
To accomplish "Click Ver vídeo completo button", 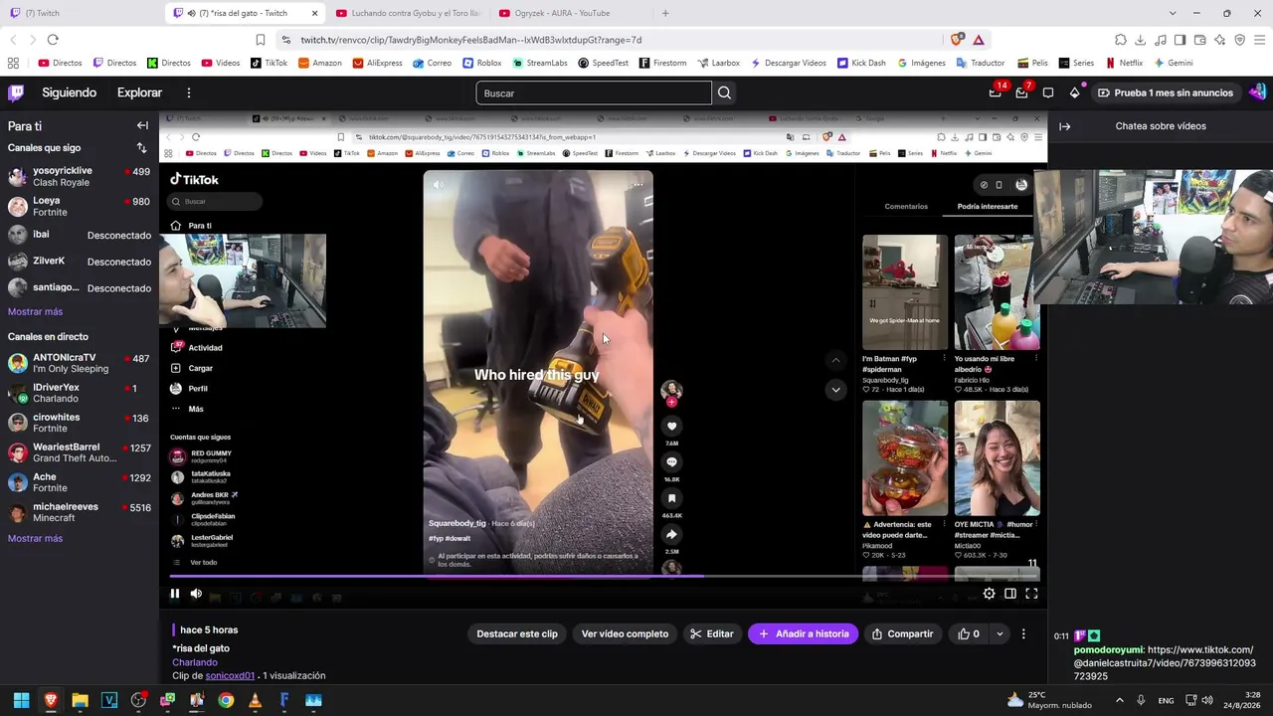I will coord(625,633).
